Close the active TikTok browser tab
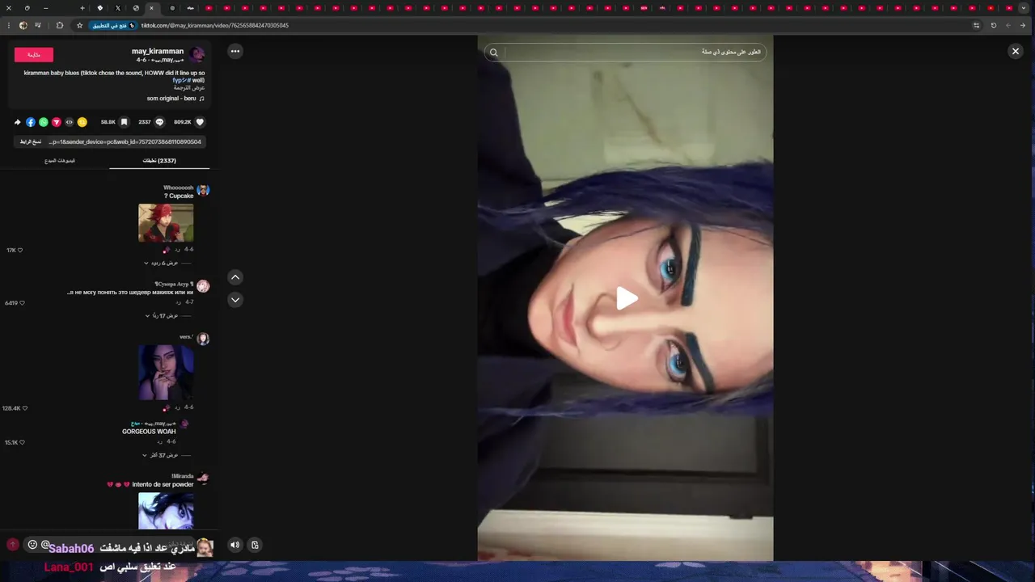Viewport: 1035px width, 582px height. [x=151, y=8]
